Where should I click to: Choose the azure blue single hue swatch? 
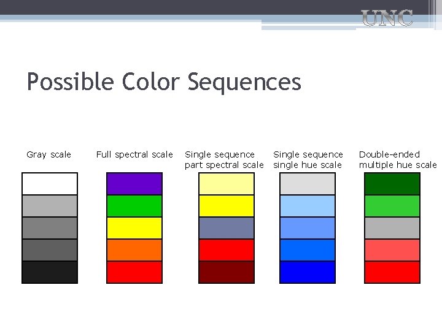pyautogui.click(x=308, y=250)
